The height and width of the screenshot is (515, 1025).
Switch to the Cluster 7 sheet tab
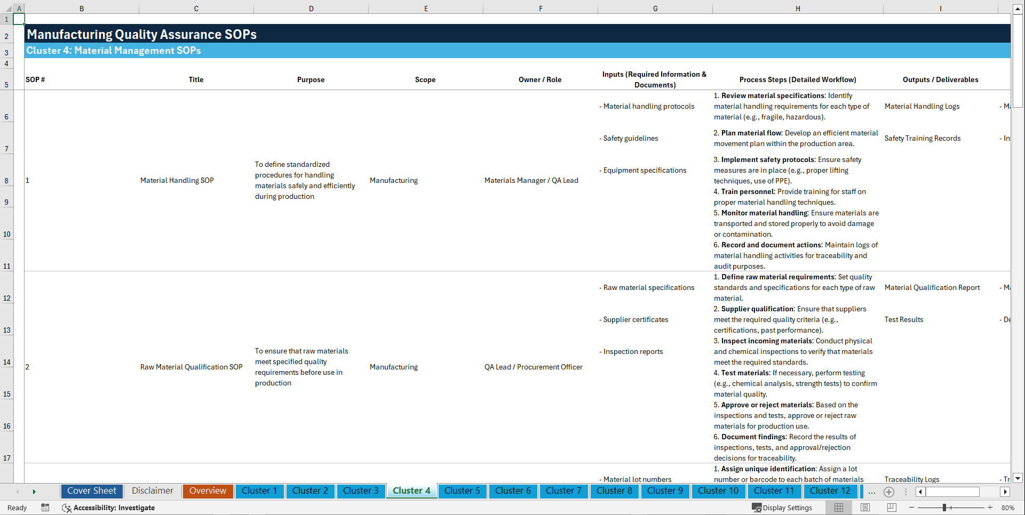(563, 491)
